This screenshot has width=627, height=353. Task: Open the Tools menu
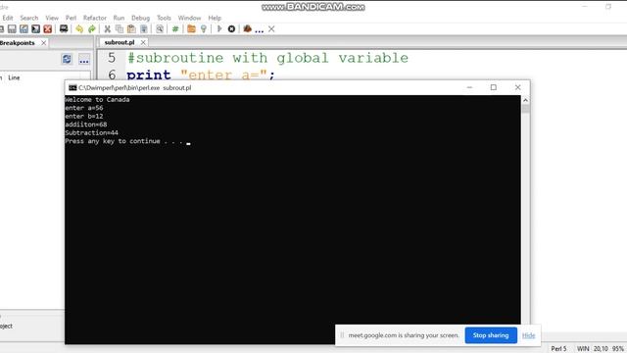tap(164, 18)
